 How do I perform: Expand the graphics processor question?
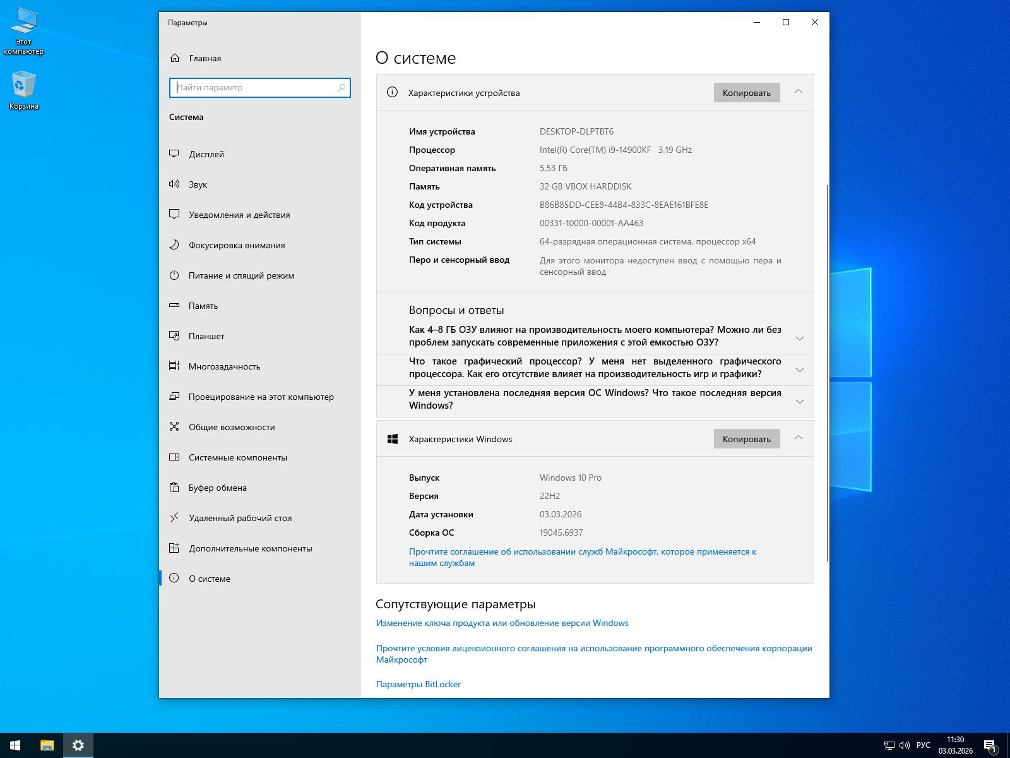pyautogui.click(x=799, y=370)
